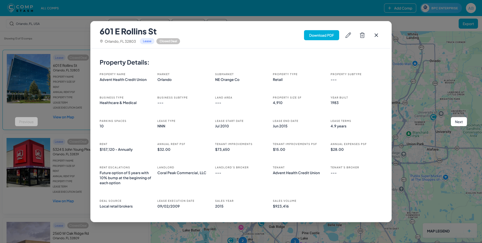
Task: Select the 2560 W Oak Ridge Rd listing title
Action: click(71, 233)
